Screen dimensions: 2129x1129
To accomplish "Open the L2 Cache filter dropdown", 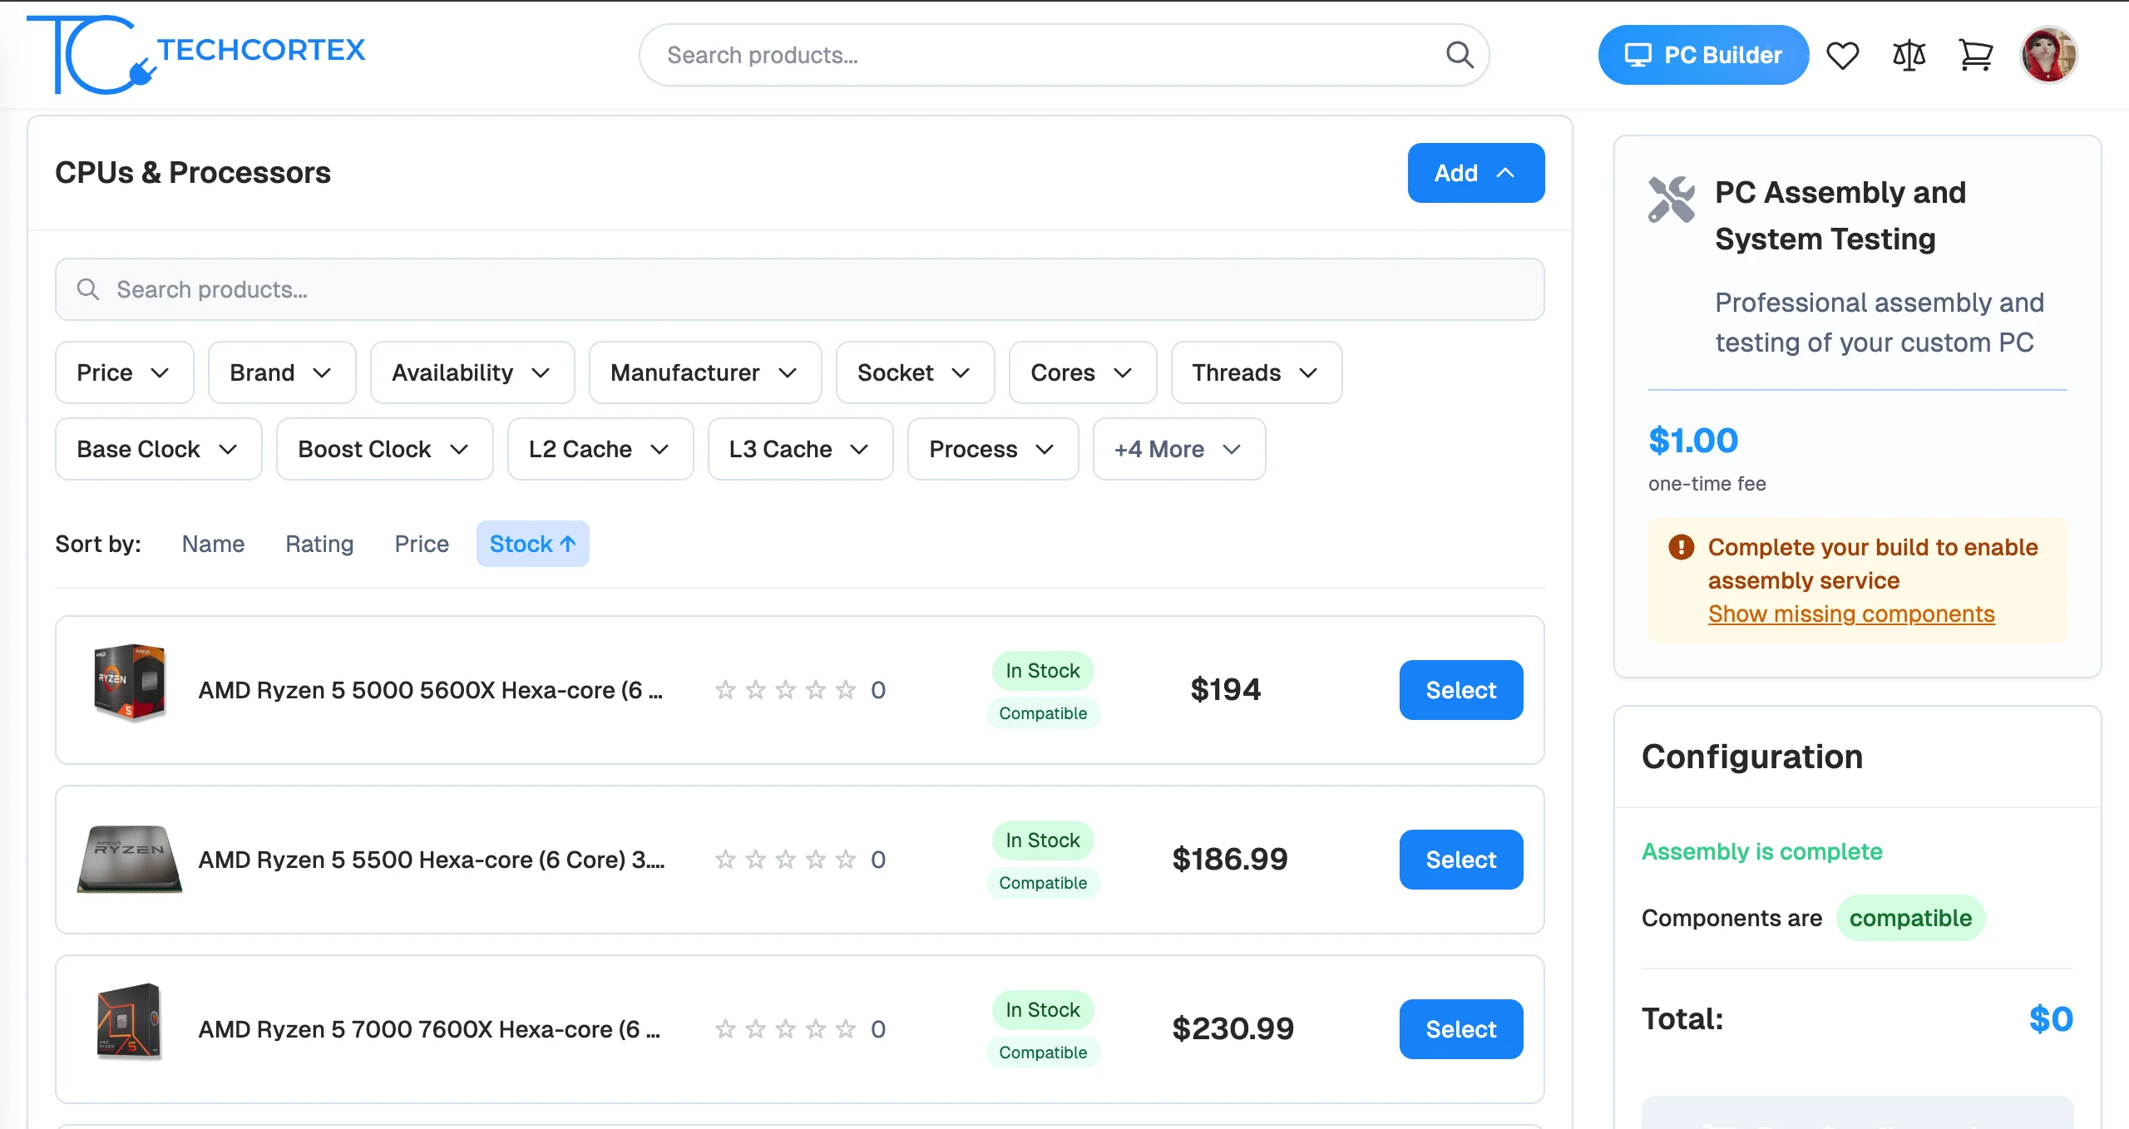I will pyautogui.click(x=600, y=449).
